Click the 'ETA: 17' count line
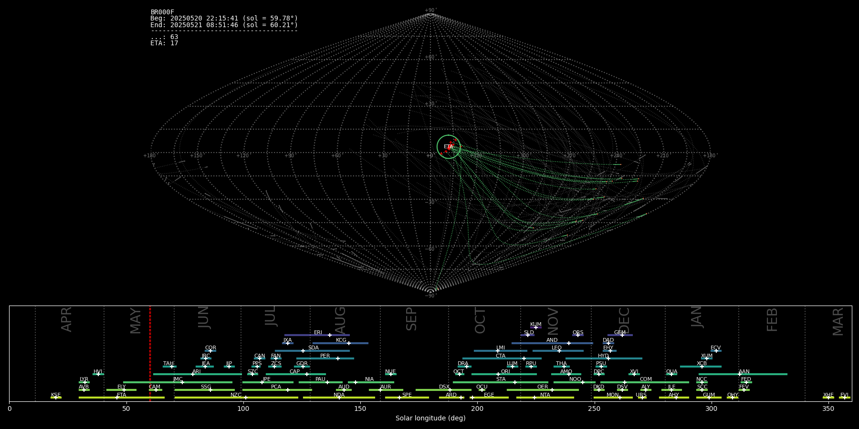Image resolution: width=859 pixels, height=429 pixels. 164,43
